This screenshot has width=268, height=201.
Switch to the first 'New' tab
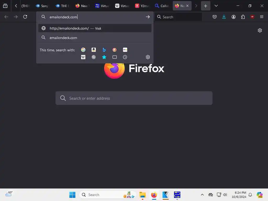pyautogui.click(x=82, y=6)
